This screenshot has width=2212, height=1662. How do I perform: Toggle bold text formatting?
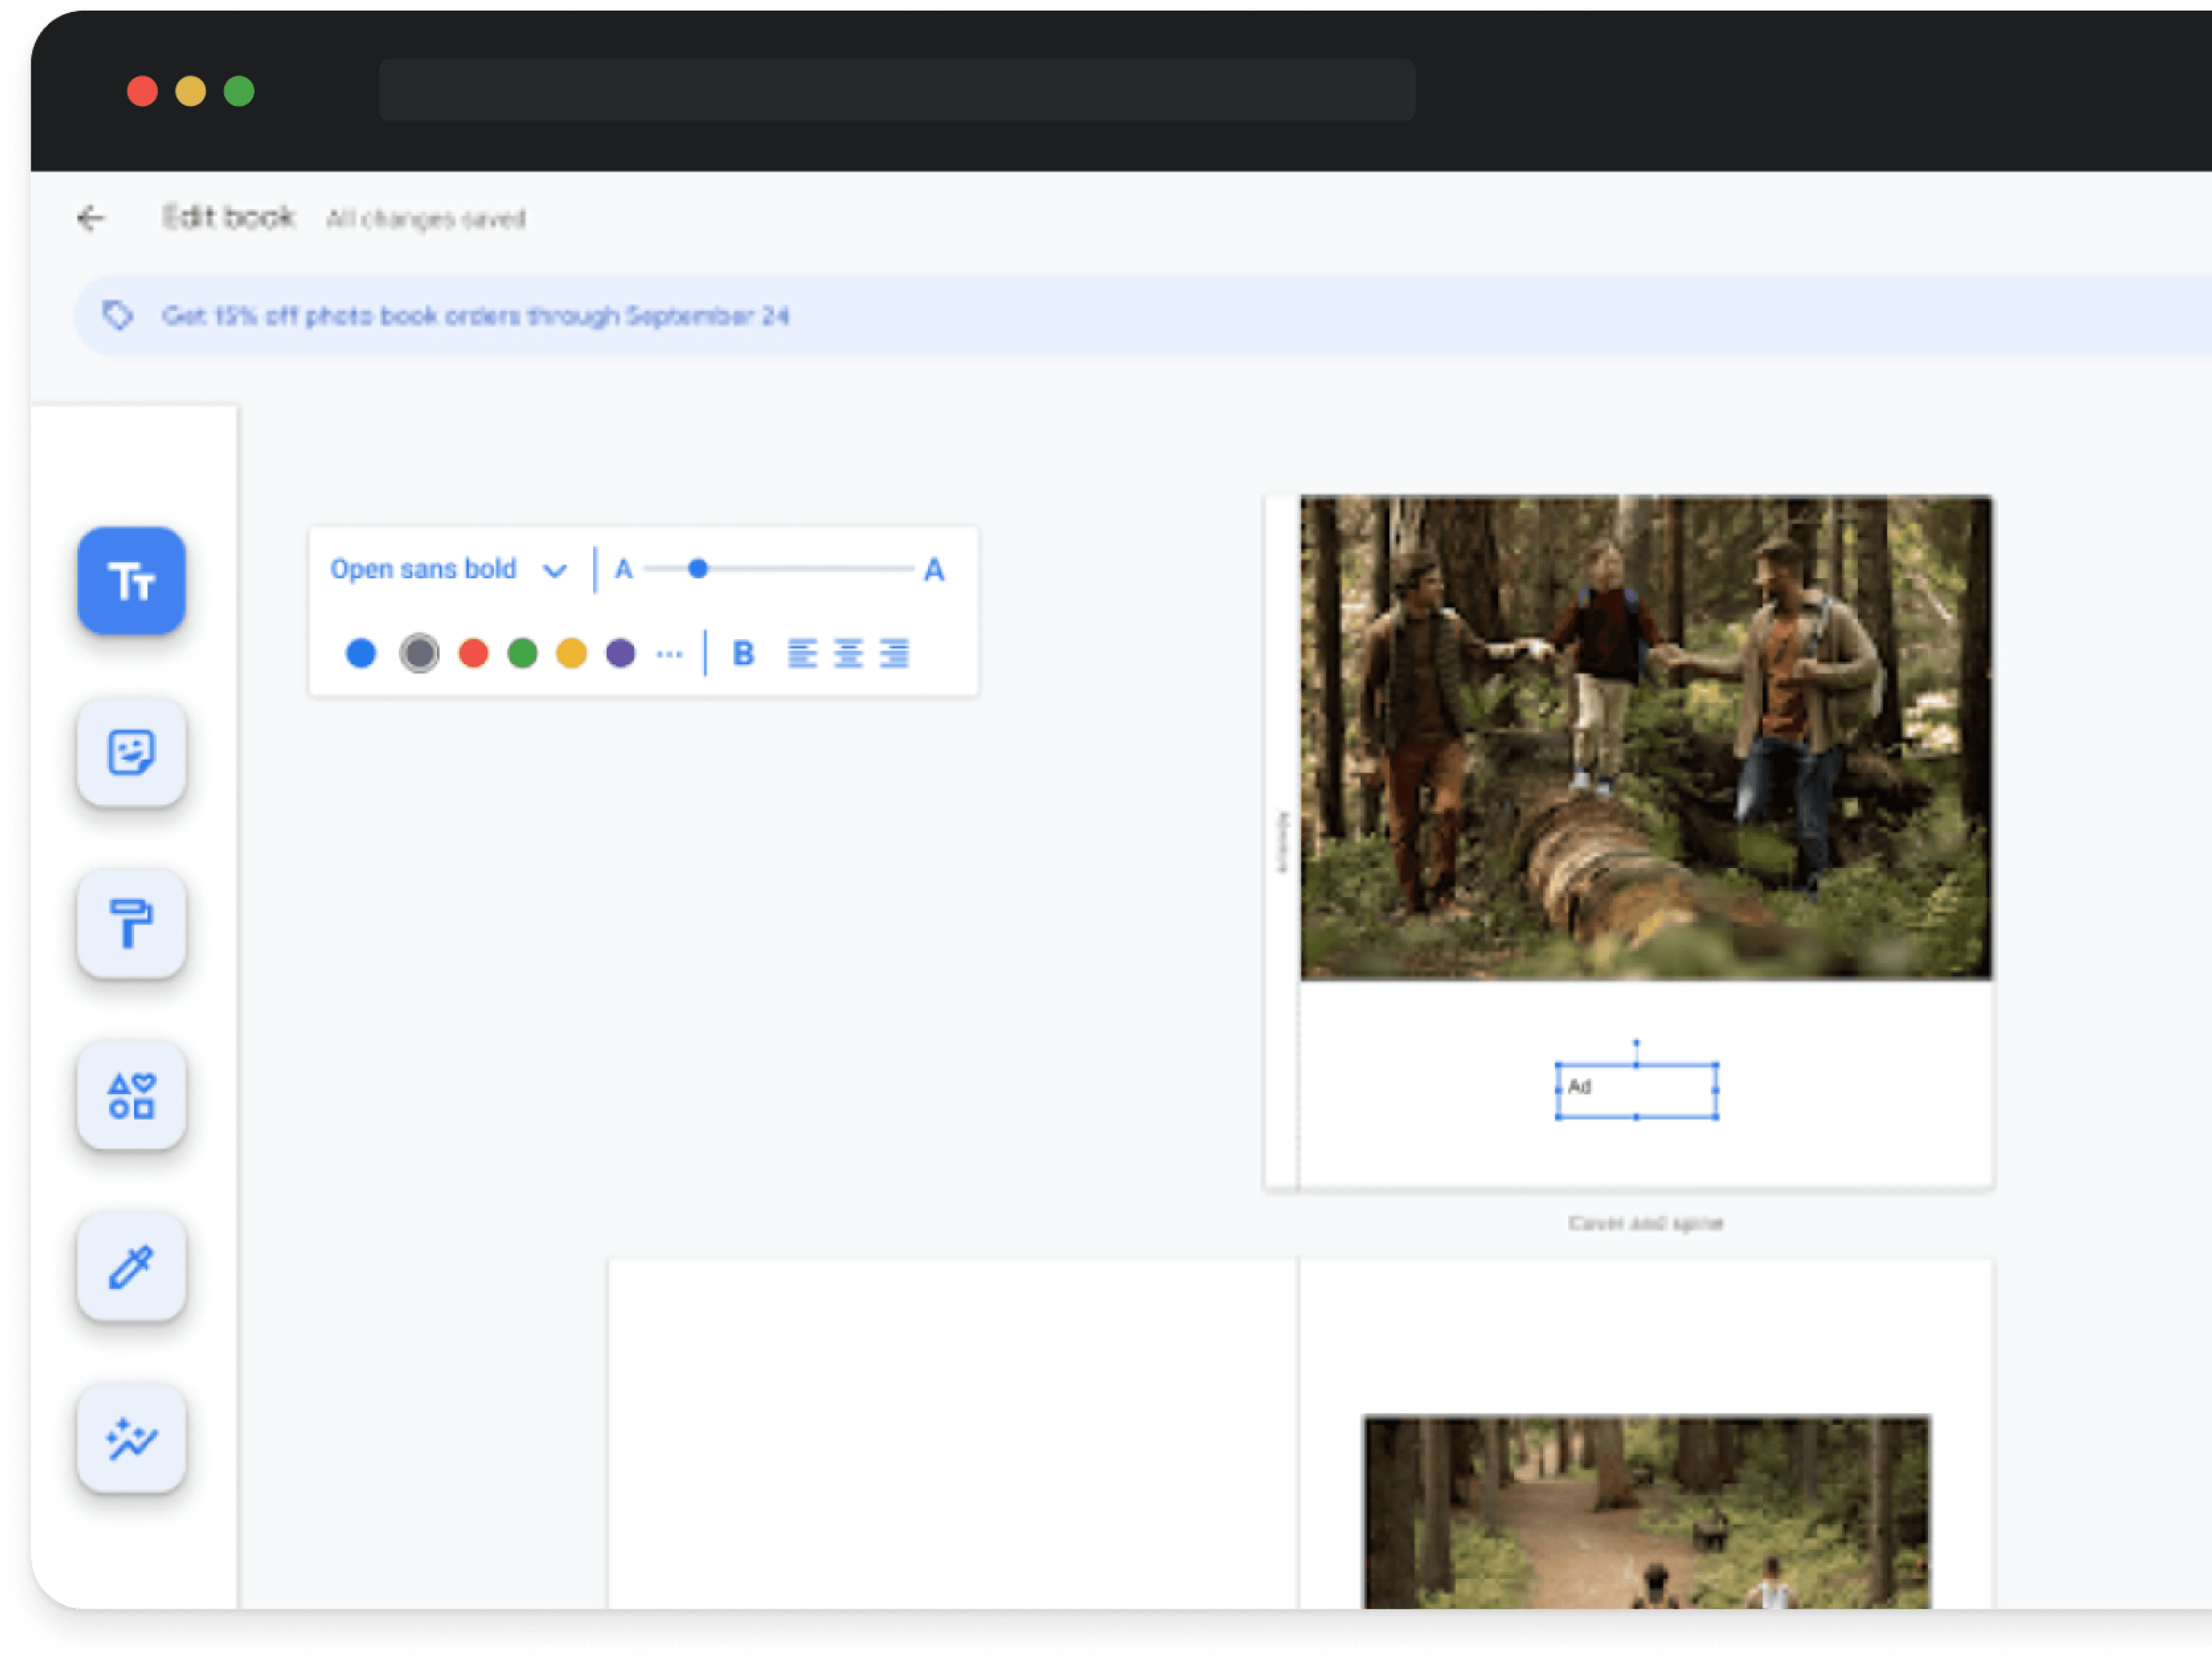tap(743, 654)
